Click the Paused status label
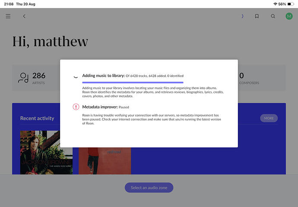Screen dimensions: 298x207 (x=124, y=107)
